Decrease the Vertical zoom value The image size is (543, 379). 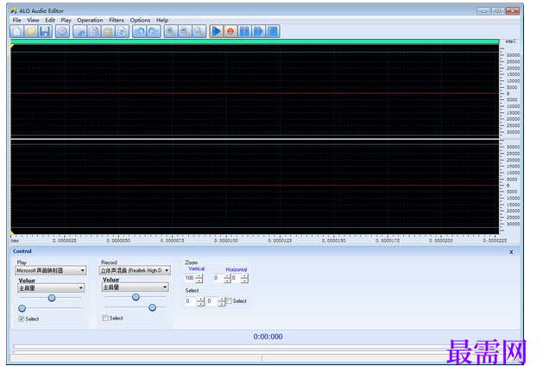(199, 281)
